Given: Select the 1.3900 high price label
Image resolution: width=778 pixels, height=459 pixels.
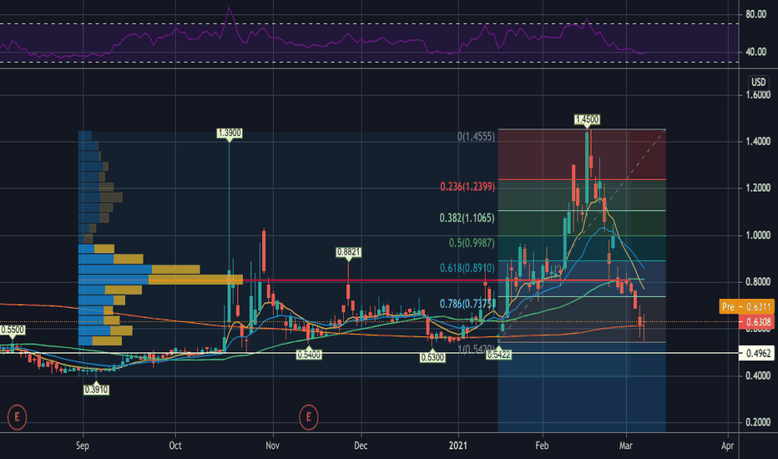Looking at the screenshot, I should coord(230,133).
